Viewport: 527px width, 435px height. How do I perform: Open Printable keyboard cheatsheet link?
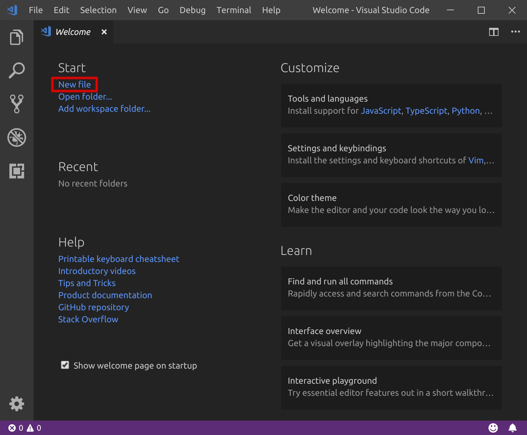pyautogui.click(x=119, y=259)
